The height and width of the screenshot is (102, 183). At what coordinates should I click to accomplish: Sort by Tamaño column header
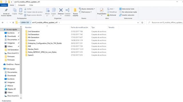pos(111,27)
